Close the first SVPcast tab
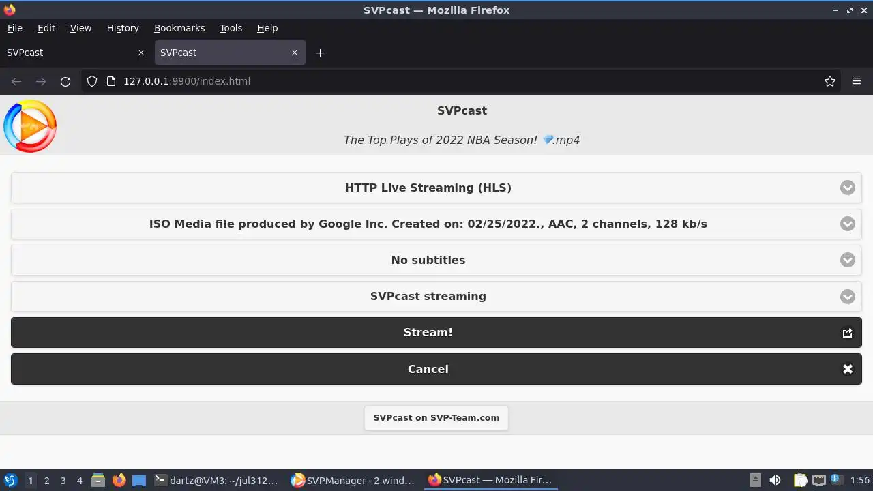This screenshot has width=873, height=491. click(x=141, y=53)
